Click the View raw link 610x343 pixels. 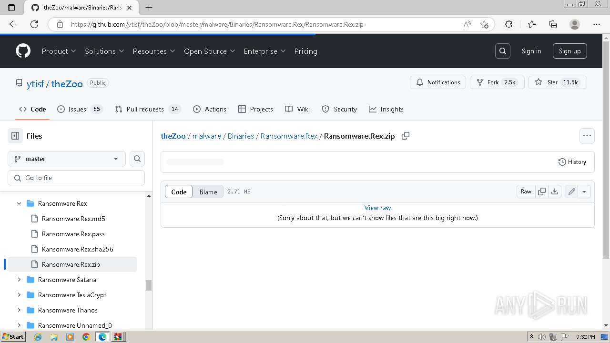pyautogui.click(x=377, y=208)
